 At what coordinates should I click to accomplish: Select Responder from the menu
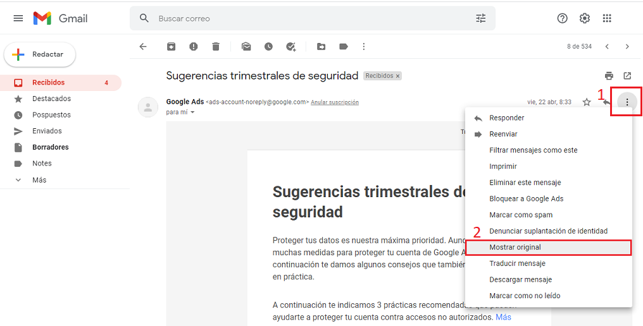point(549,118)
